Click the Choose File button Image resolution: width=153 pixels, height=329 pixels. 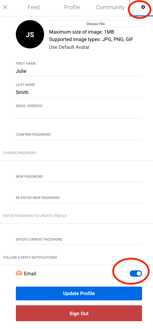tap(96, 24)
